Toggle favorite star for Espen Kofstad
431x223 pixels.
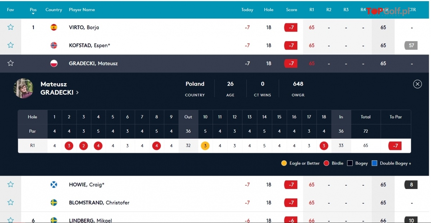(10, 45)
